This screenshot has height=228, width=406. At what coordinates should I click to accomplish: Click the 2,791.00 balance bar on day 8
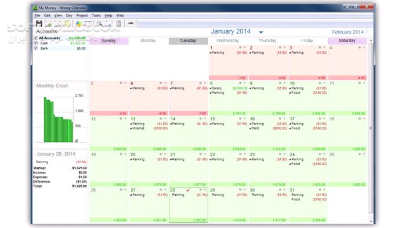(x=228, y=113)
